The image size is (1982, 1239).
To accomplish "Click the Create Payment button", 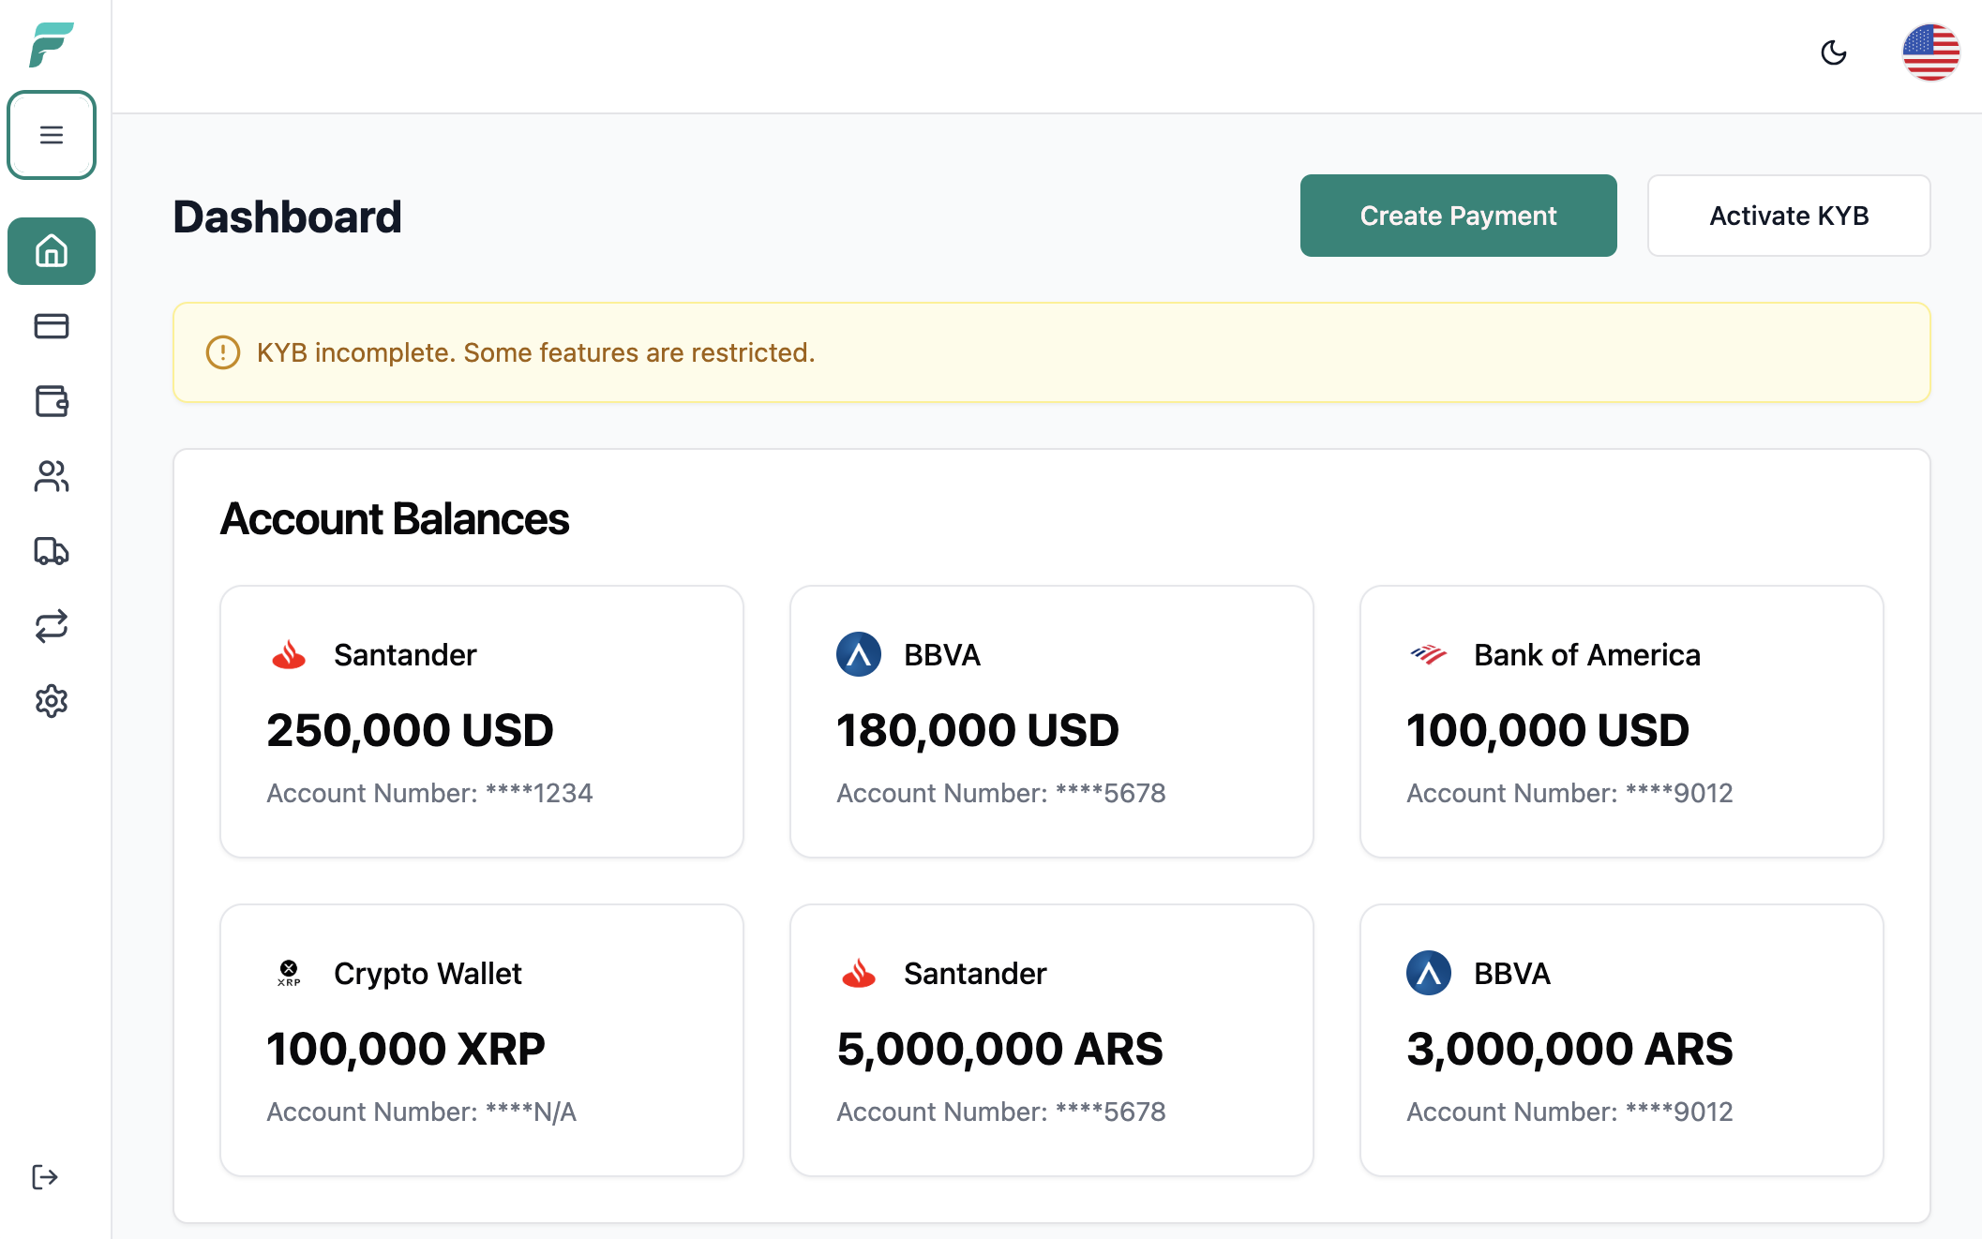I will click(1458, 216).
